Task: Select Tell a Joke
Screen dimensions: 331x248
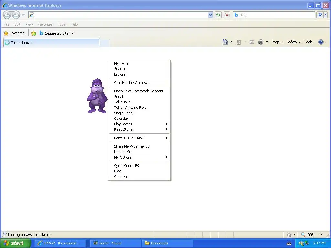Action: [139, 102]
